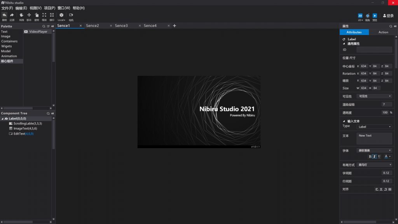Add a new scene tab with plus
The height and width of the screenshot is (224, 398).
click(x=175, y=26)
